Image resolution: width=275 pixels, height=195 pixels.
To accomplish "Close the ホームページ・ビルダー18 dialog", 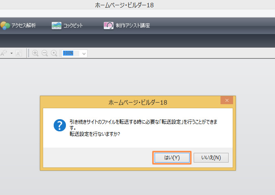I will [227, 100].
